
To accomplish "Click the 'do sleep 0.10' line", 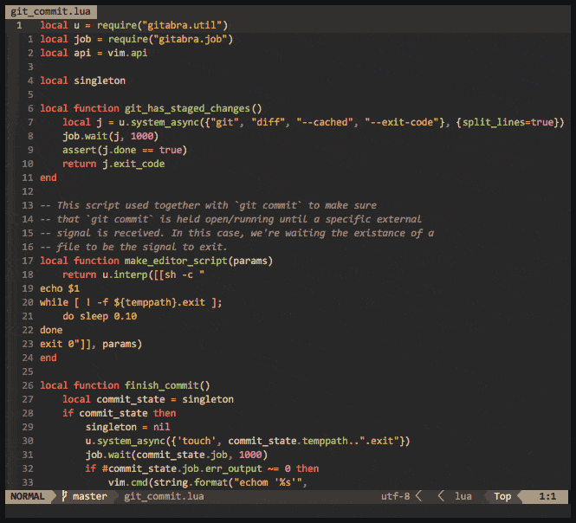I will coord(99,316).
